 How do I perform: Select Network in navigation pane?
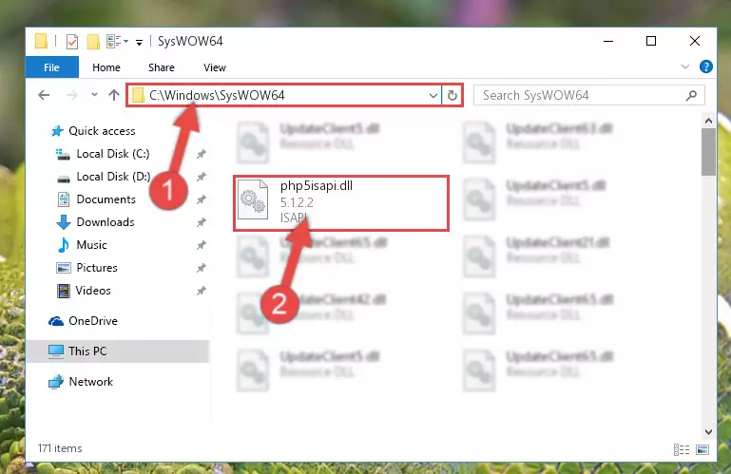90,382
